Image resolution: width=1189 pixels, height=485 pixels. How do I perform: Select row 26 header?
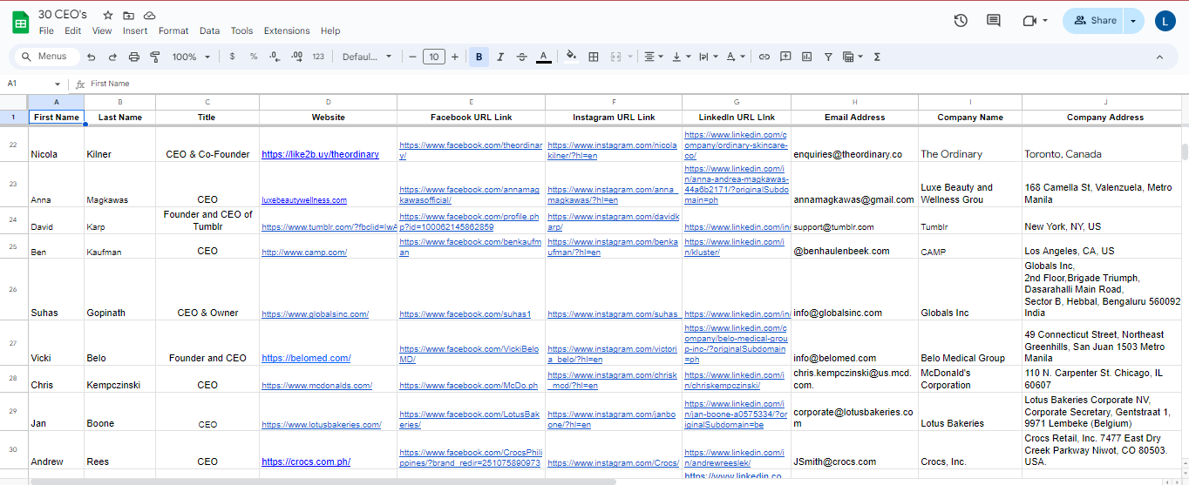point(13,288)
